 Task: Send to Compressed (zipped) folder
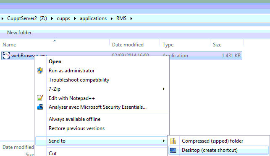coord(212,141)
